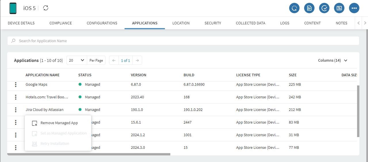Click the circular sync action icon in header
Screen dimensions: 368x162
tap(294, 8)
